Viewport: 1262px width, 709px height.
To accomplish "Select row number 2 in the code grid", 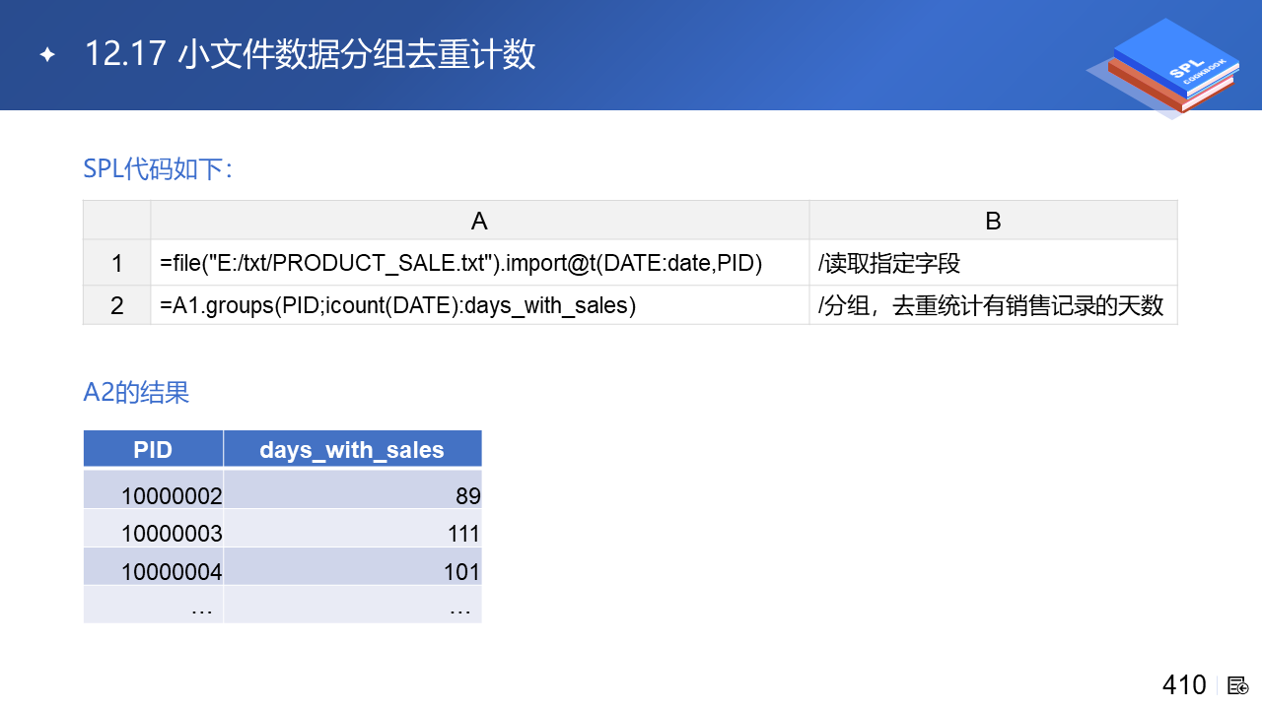I will click(117, 305).
